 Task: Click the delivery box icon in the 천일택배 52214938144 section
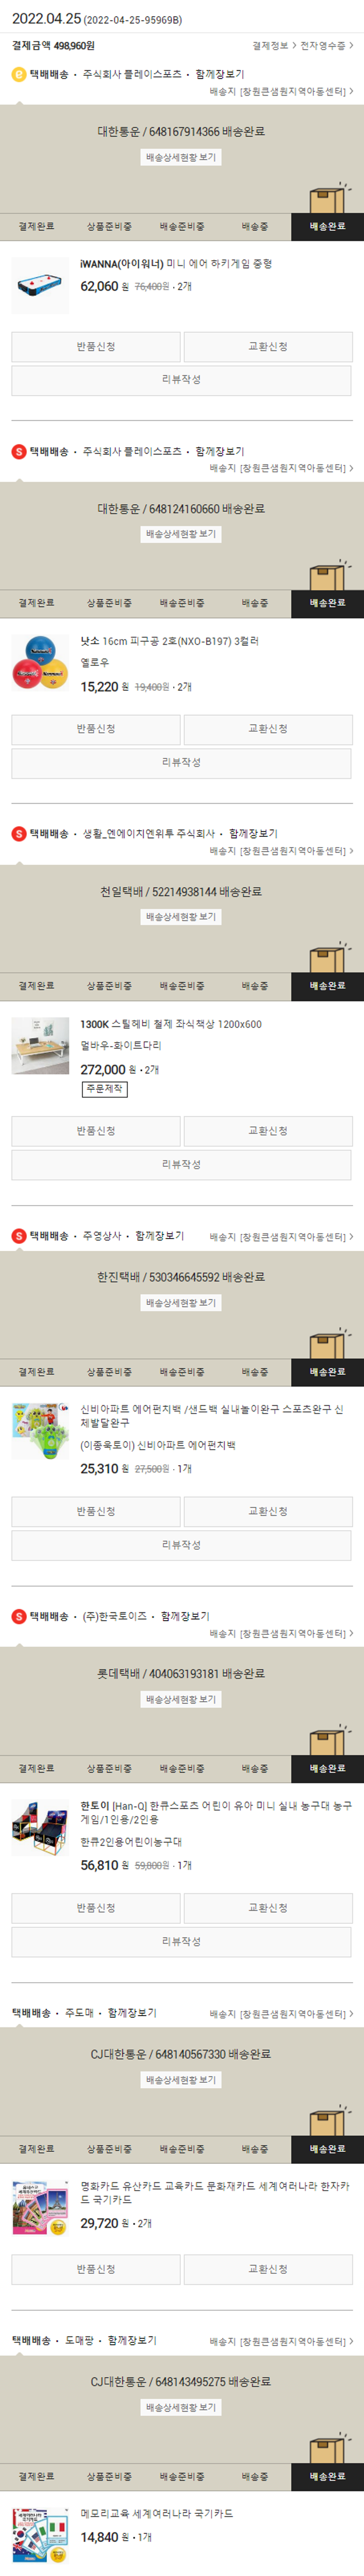point(327,957)
